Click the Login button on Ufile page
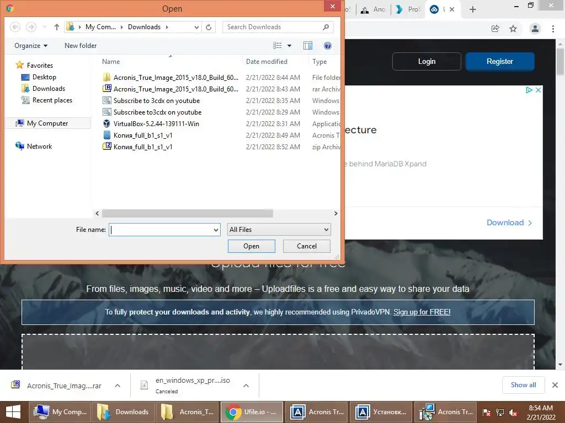 click(x=427, y=62)
